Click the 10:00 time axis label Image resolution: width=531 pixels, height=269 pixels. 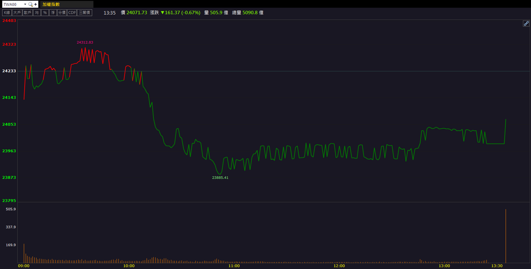pos(129,266)
